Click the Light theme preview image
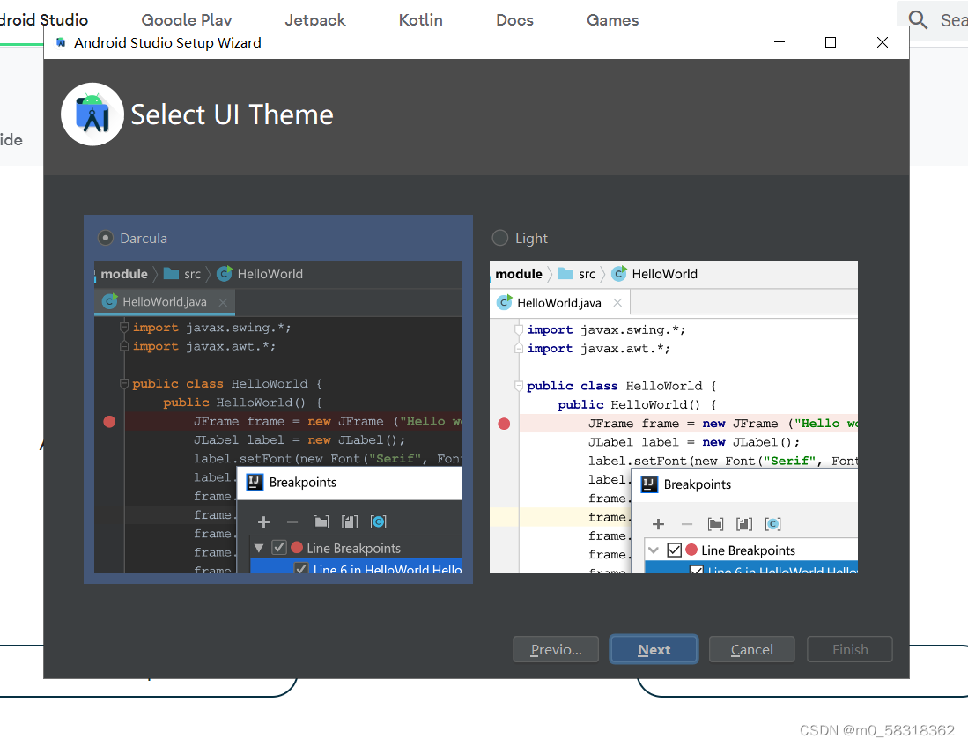Viewport: 968px width, 746px height. tap(674, 417)
